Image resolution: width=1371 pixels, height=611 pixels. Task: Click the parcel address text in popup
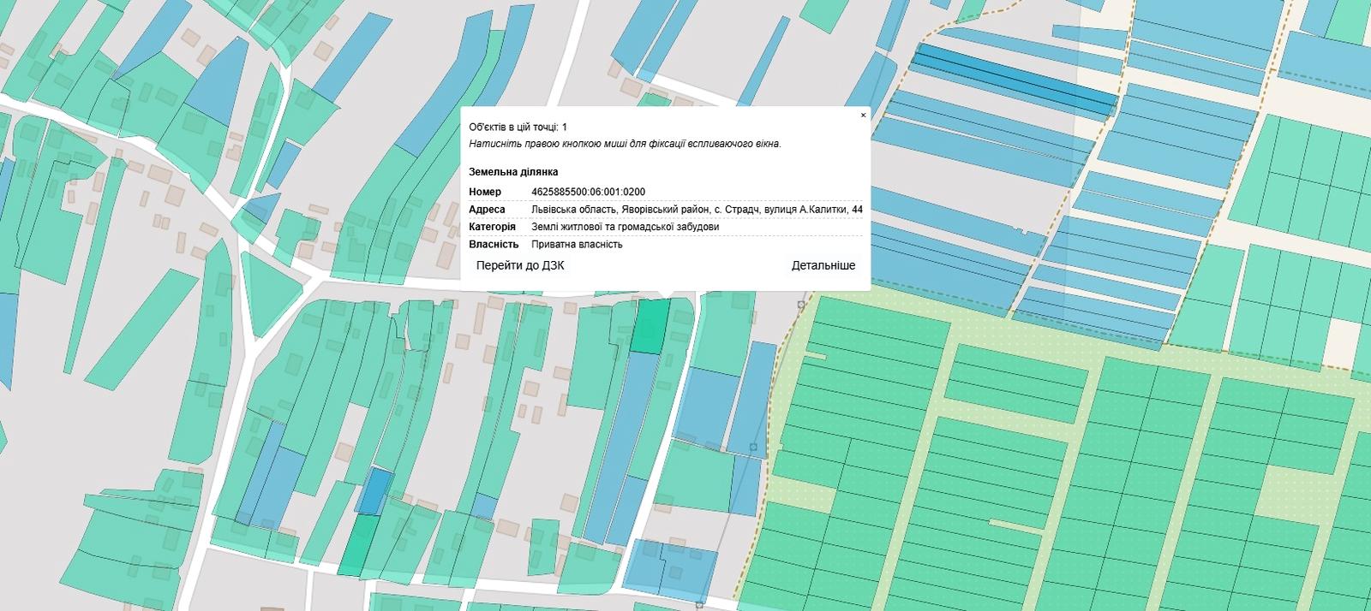697,210
